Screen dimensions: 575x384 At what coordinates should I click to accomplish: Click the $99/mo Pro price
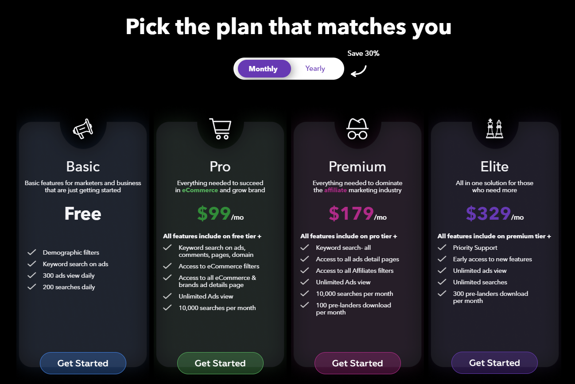[x=220, y=214]
